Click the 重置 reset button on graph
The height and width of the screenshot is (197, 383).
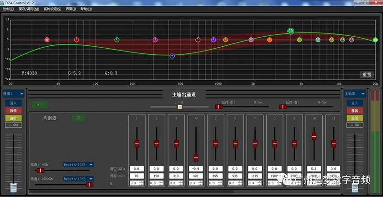[x=366, y=74]
